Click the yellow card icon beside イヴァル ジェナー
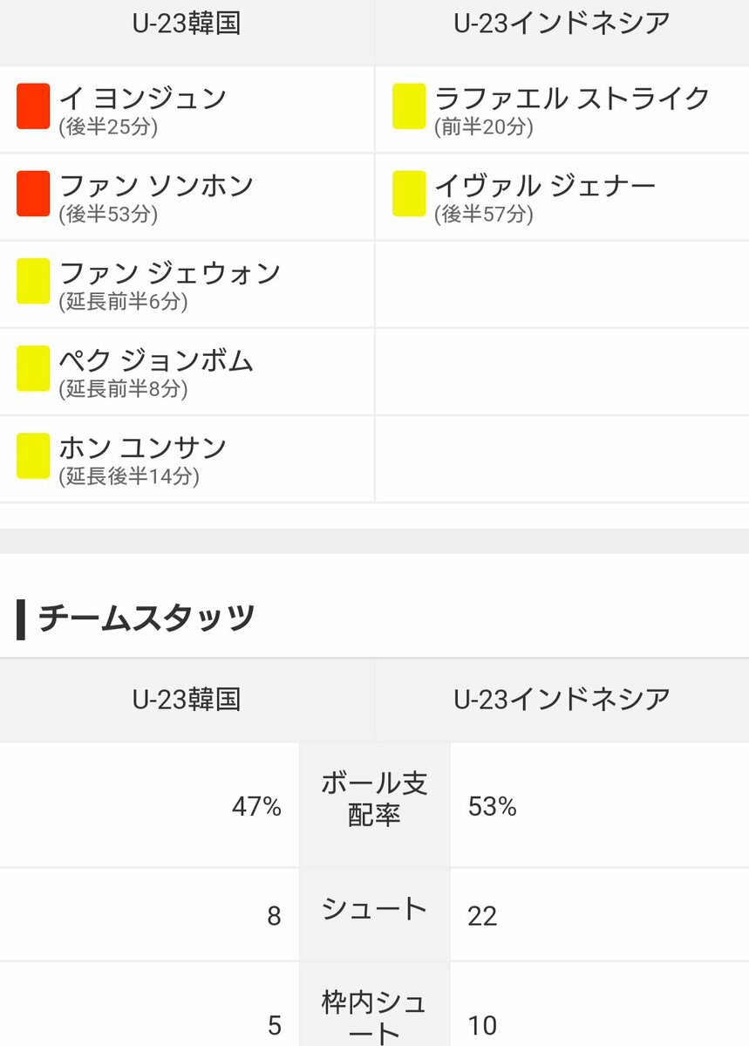 (x=409, y=194)
